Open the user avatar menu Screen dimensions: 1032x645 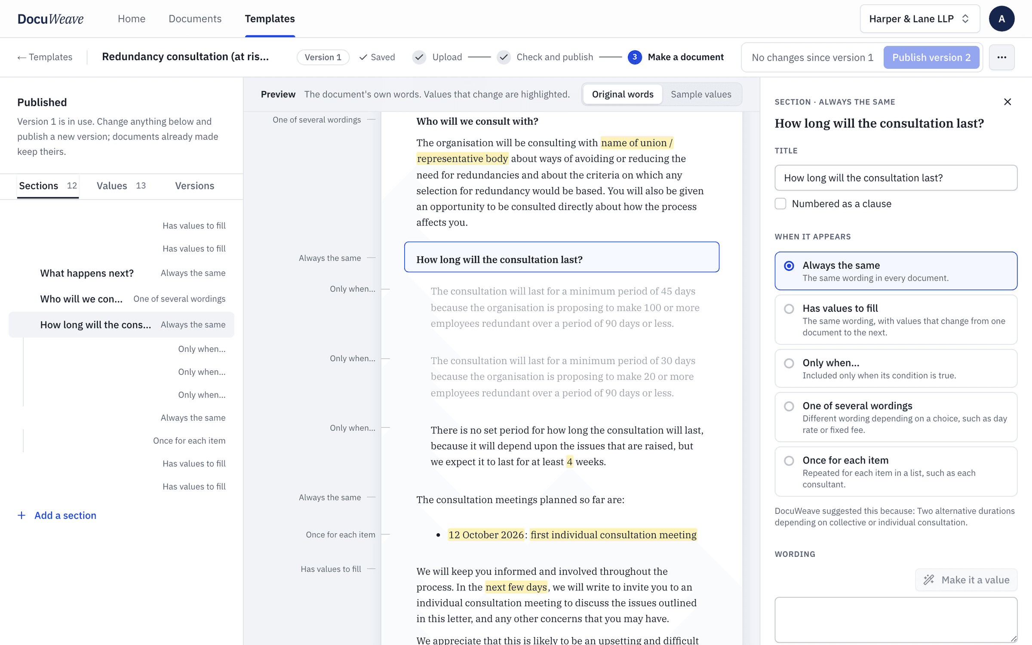tap(1001, 18)
